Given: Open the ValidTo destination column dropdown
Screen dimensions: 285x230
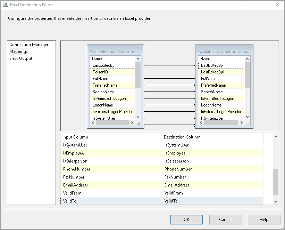Looking at the screenshot, I should pyautogui.click(x=212, y=201).
